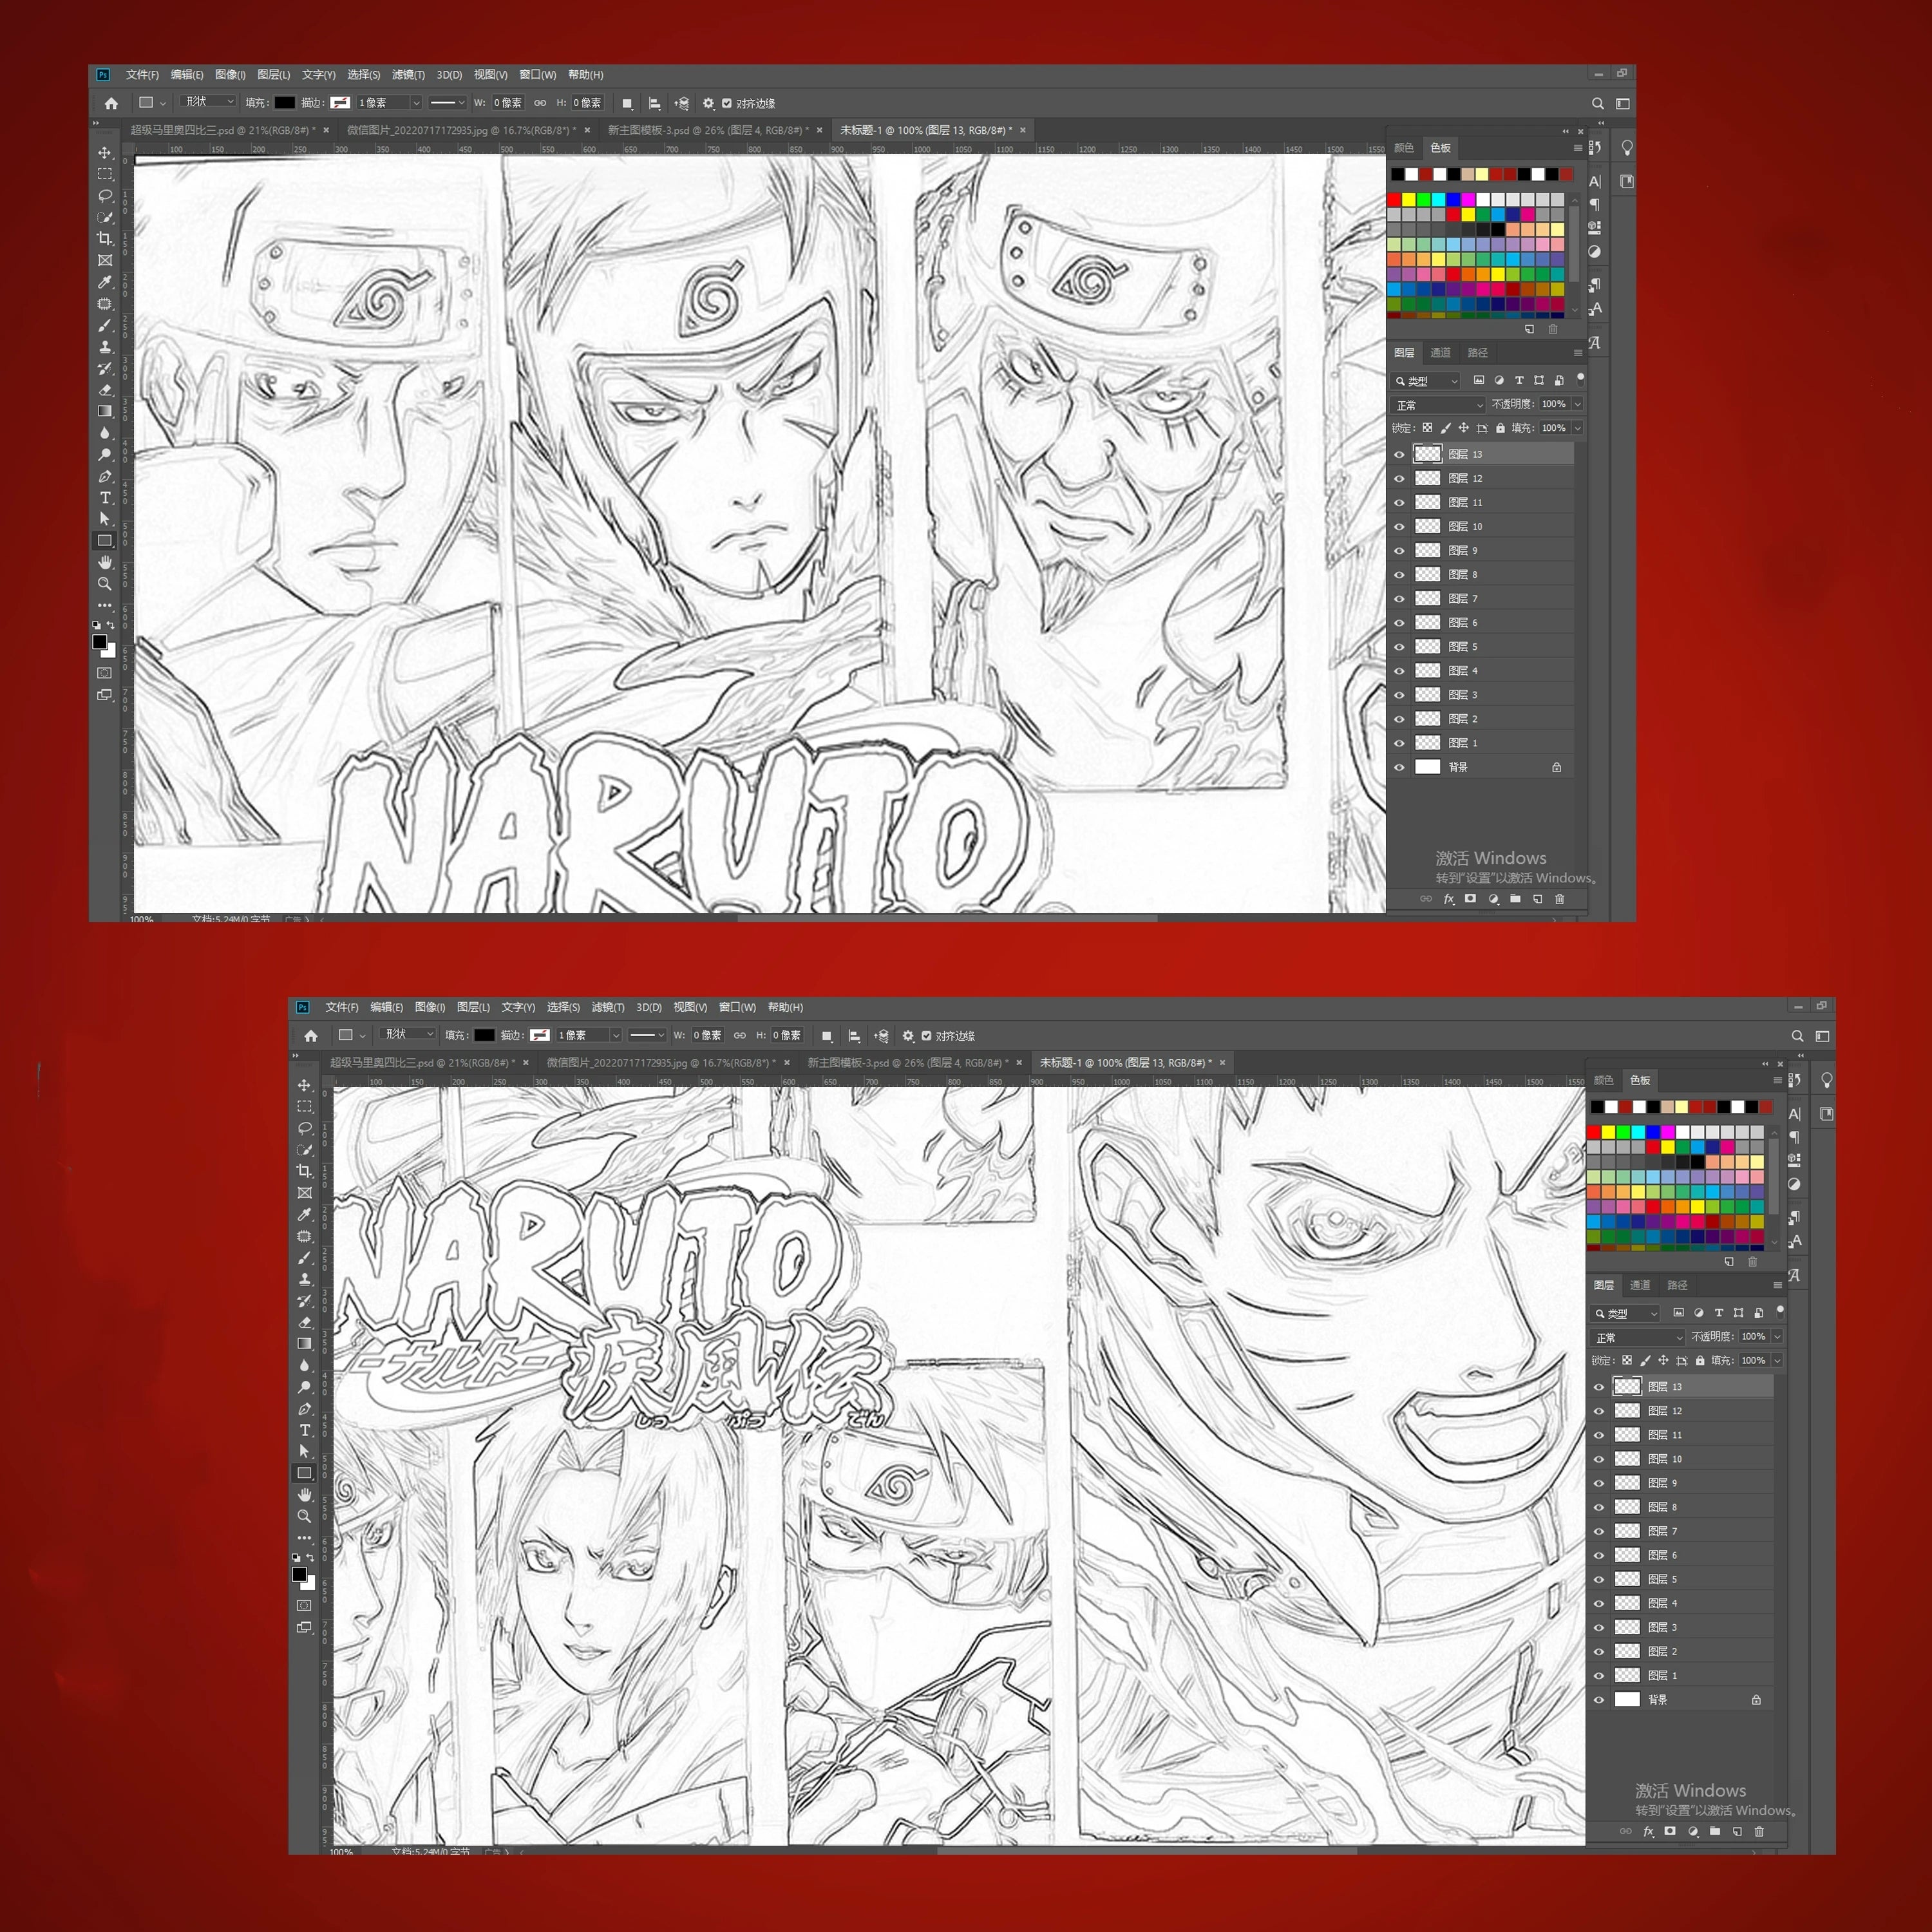Viewport: 1932px width, 1932px height.
Task: Select the Eraser tool in upper Photoshop window
Action: [104, 390]
